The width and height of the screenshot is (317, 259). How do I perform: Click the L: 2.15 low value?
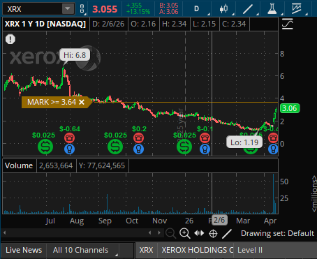[205, 24]
